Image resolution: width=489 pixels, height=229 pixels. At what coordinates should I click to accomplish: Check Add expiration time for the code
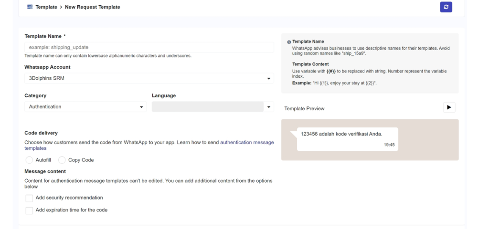pos(30,210)
